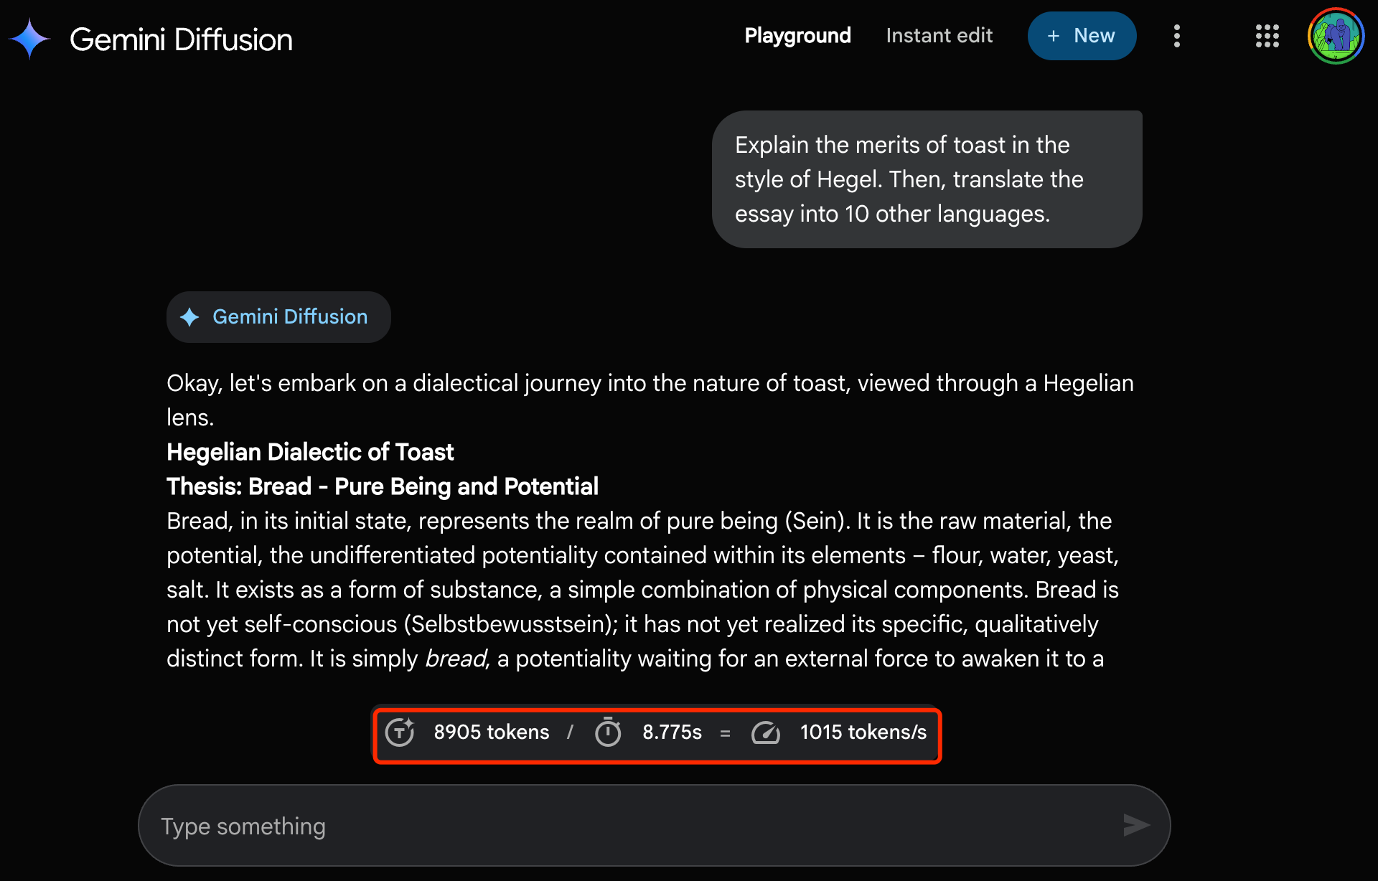Viewport: 1378px width, 881px height.
Task: Click the user prompt message bubble
Action: click(927, 179)
